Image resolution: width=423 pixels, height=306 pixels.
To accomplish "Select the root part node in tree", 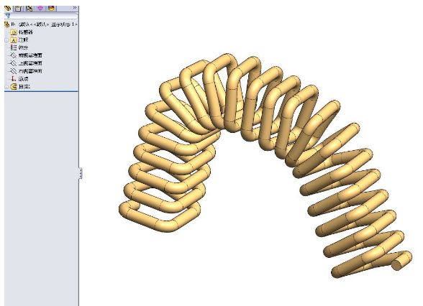I will [x=41, y=24].
